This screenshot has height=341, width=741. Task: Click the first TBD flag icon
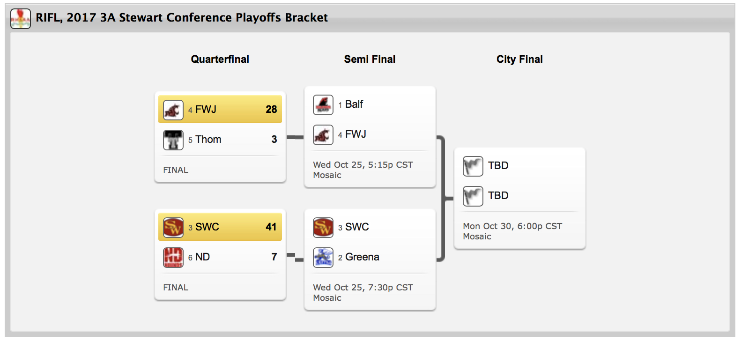(473, 166)
